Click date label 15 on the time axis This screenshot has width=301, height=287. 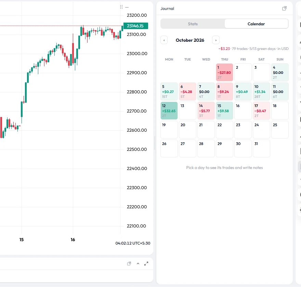22,239
